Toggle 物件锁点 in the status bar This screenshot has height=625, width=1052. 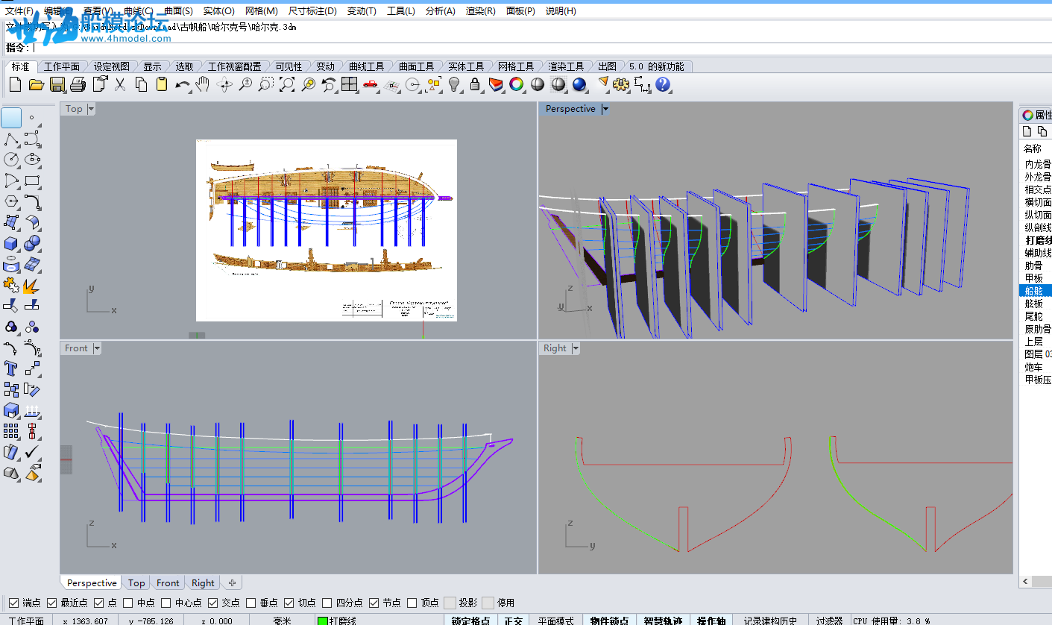pos(609,621)
